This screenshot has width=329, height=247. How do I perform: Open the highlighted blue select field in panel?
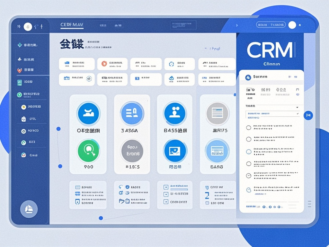[x=272, y=114]
